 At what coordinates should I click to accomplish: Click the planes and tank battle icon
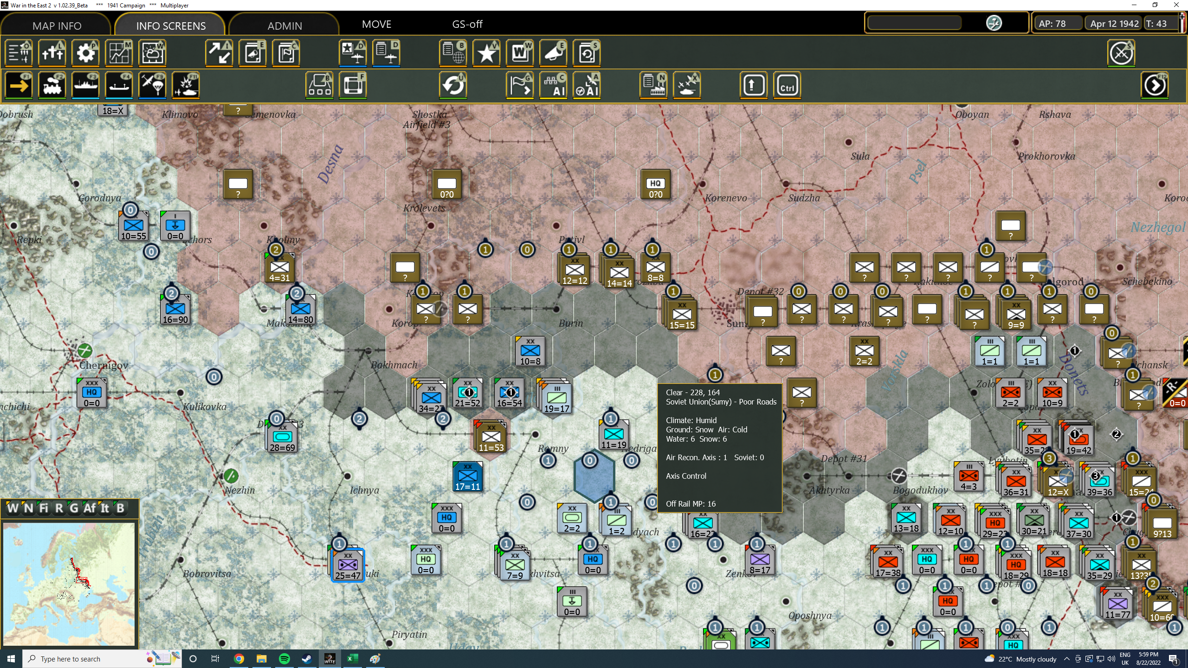[x=687, y=86]
